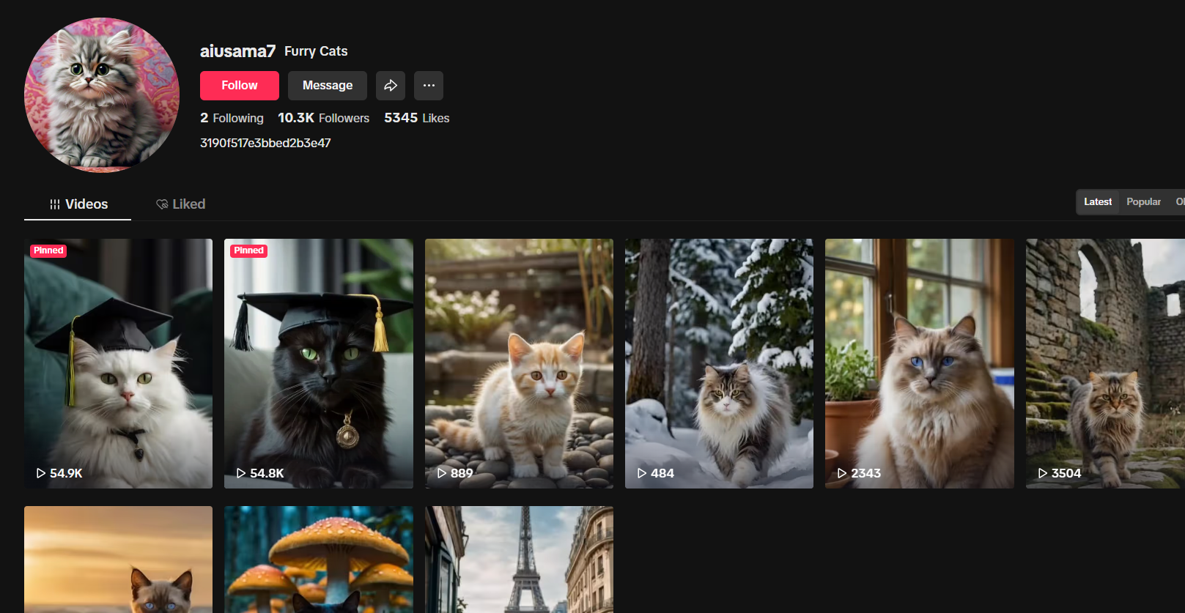Click the share arrow icon
The image size is (1185, 613).
391,86
